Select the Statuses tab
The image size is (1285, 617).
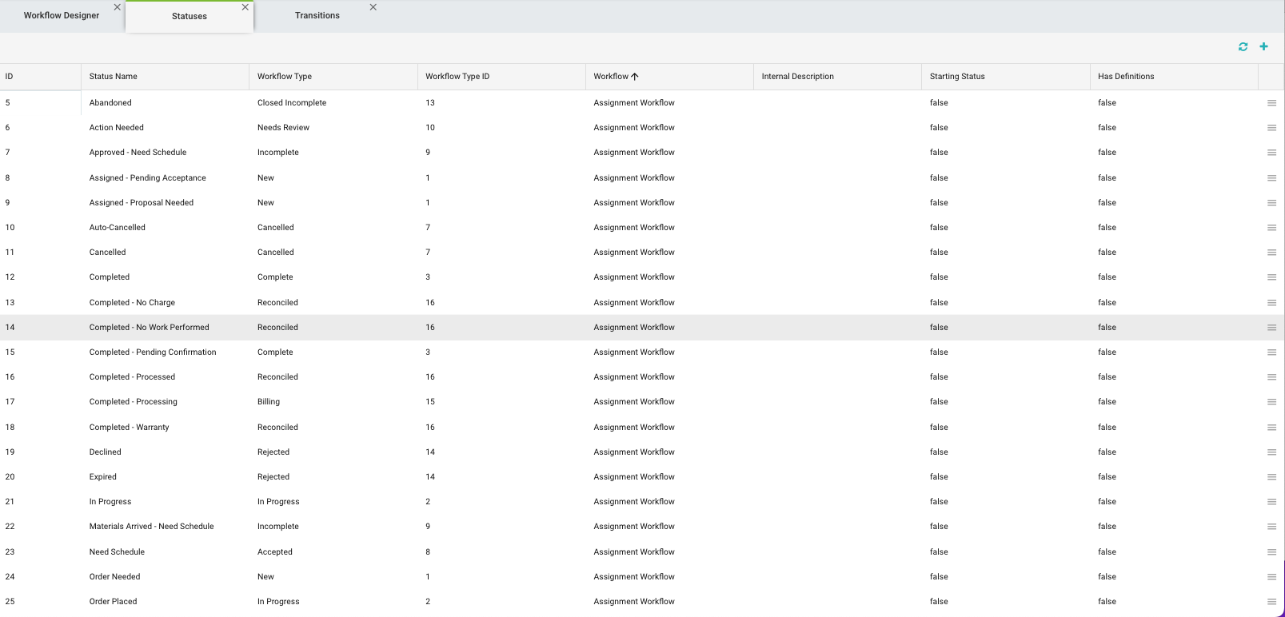pyautogui.click(x=190, y=17)
